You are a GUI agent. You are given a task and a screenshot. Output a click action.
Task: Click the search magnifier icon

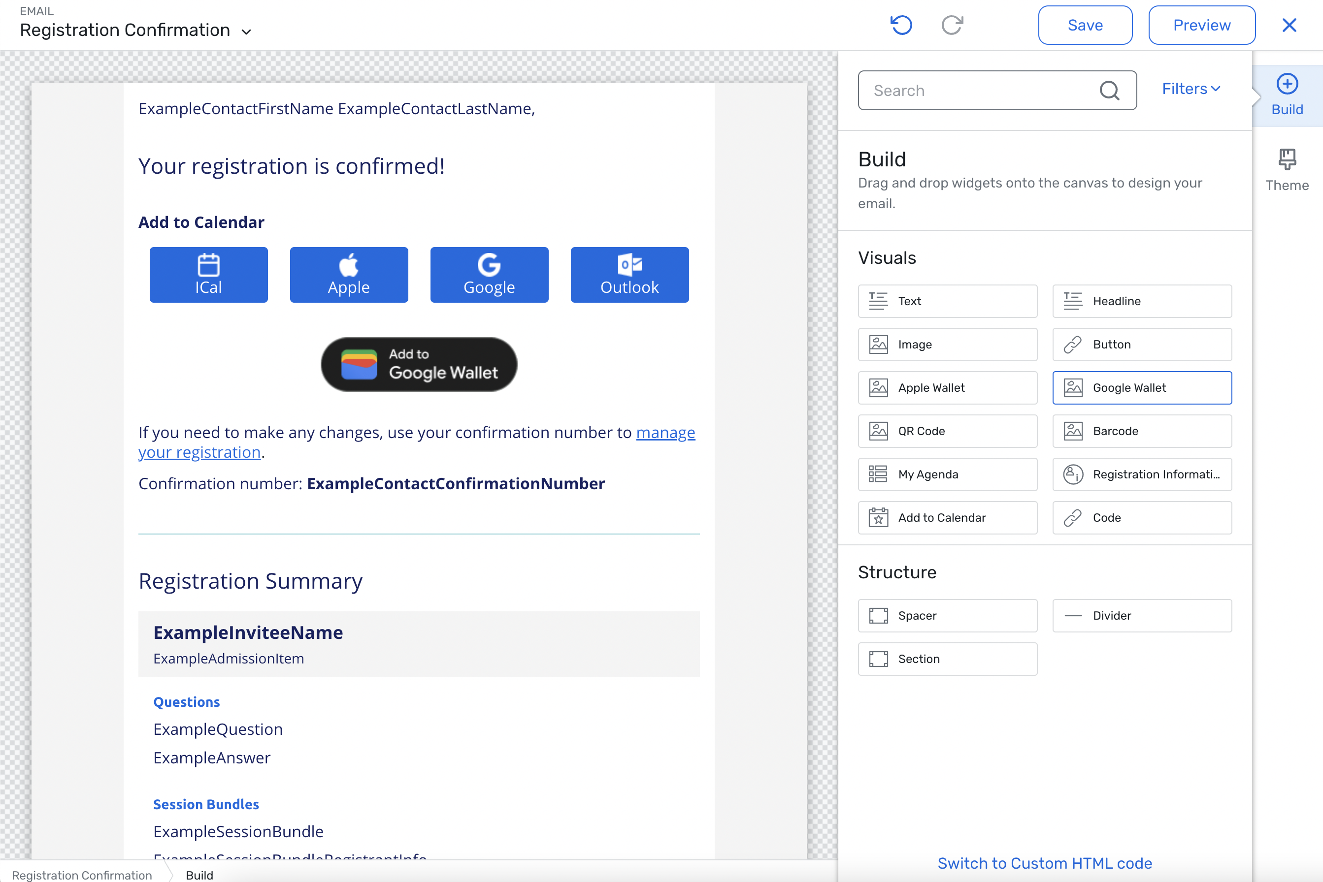1110,91
